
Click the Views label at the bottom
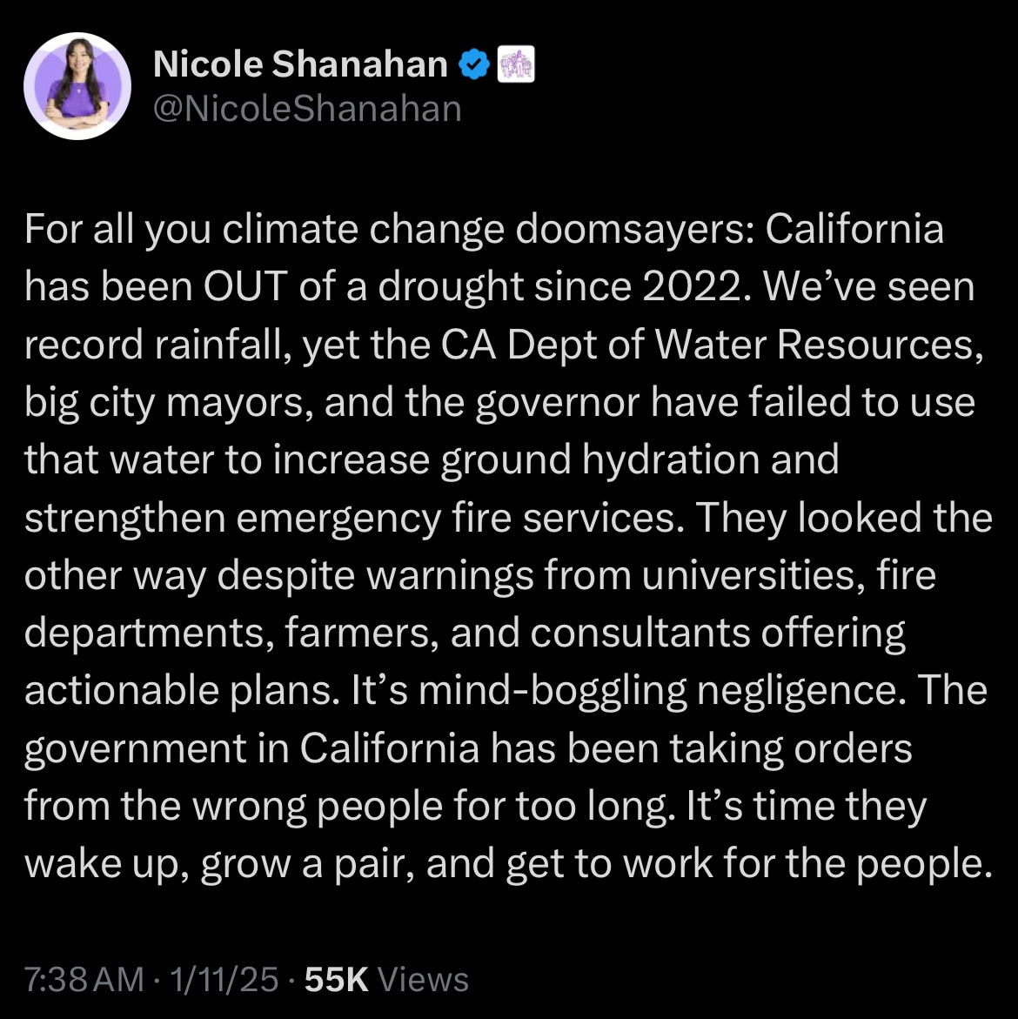tap(424, 978)
